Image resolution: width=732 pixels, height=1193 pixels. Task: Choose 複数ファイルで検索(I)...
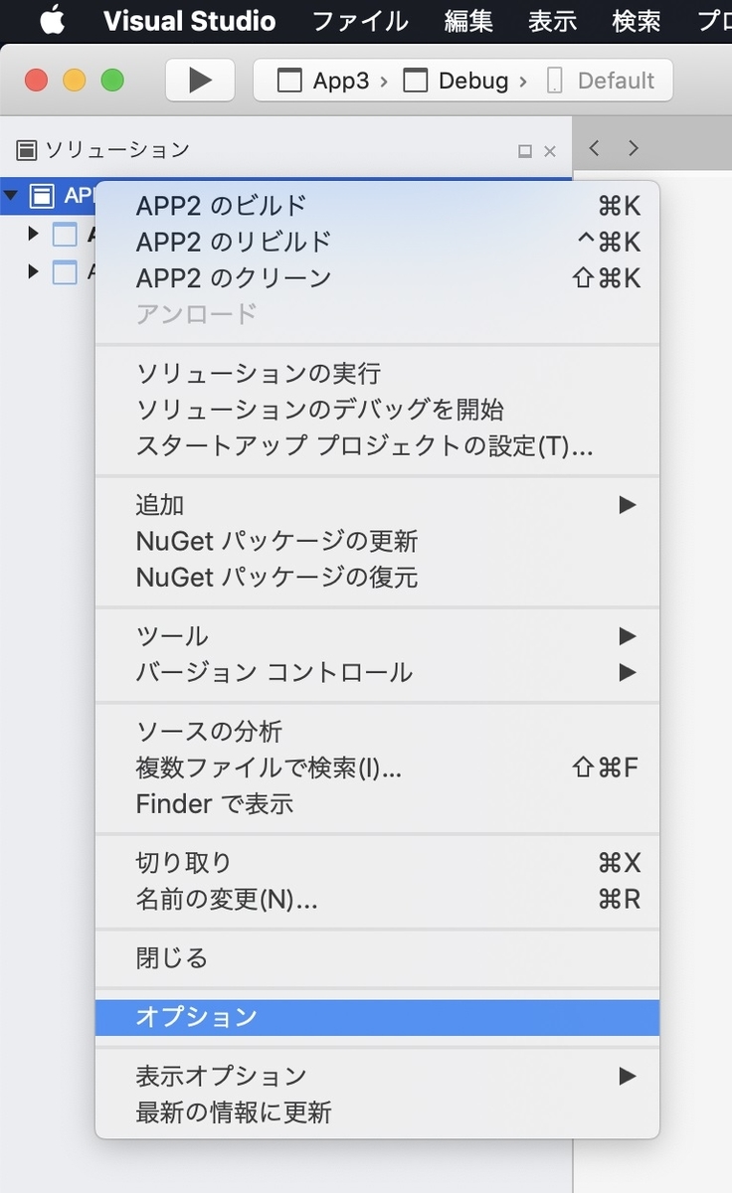tap(377, 767)
